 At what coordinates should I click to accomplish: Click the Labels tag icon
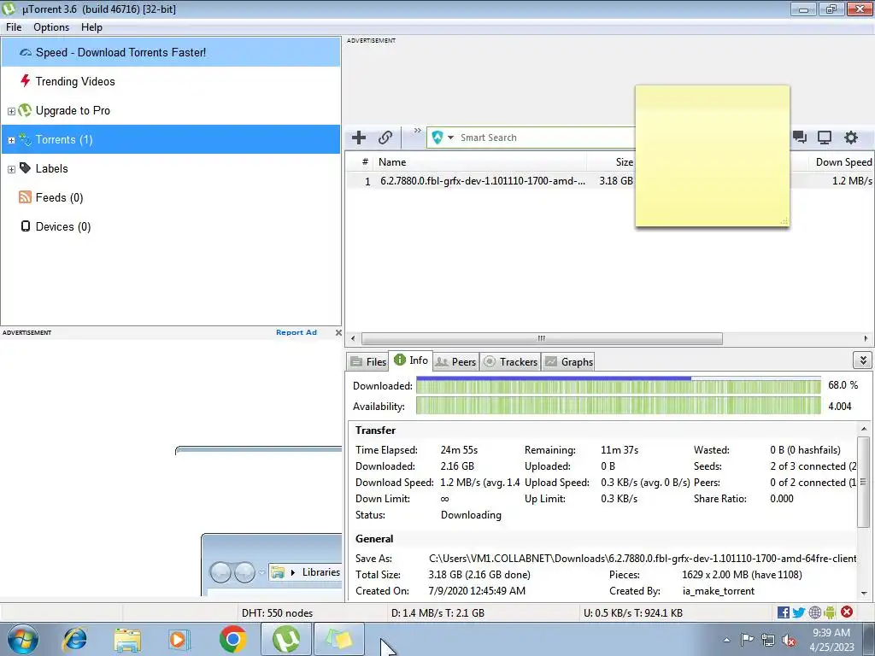click(x=25, y=168)
